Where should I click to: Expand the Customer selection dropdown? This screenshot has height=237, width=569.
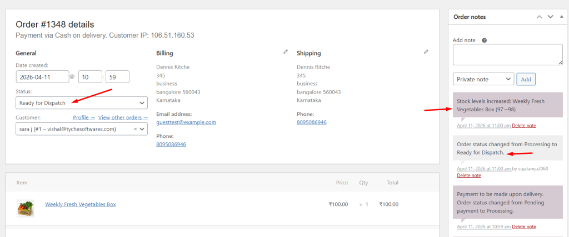pos(143,129)
